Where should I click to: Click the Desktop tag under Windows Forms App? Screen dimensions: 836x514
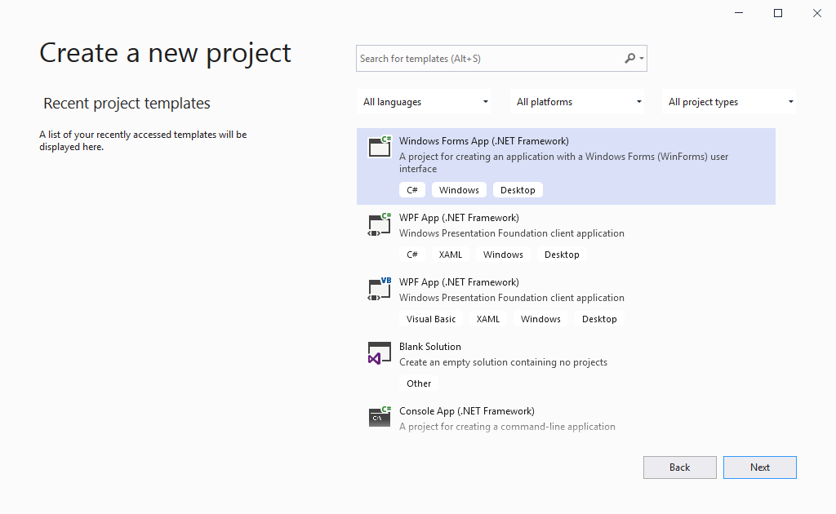tap(518, 190)
